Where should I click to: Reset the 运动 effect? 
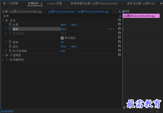(119, 20)
